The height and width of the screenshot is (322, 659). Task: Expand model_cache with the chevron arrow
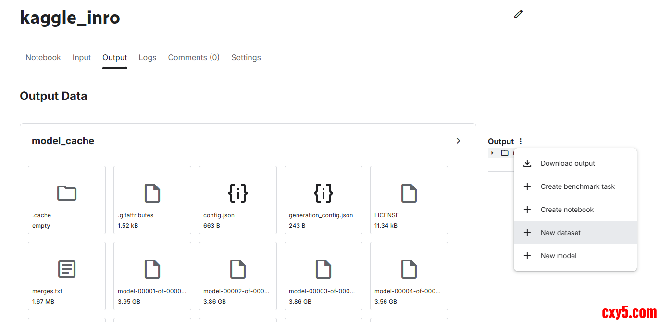click(x=458, y=141)
